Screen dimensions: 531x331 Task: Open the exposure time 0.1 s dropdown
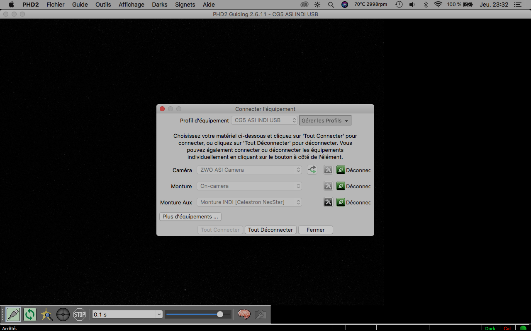(x=127, y=314)
